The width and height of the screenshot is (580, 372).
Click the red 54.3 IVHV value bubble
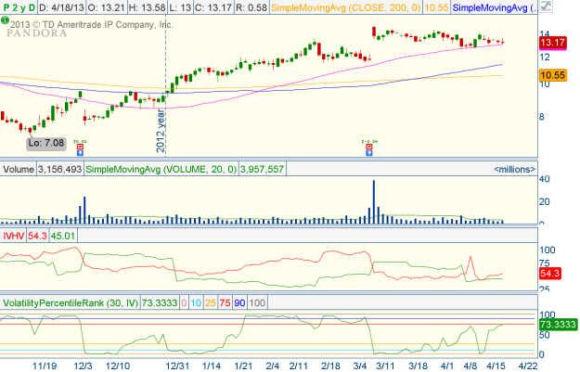tap(553, 275)
